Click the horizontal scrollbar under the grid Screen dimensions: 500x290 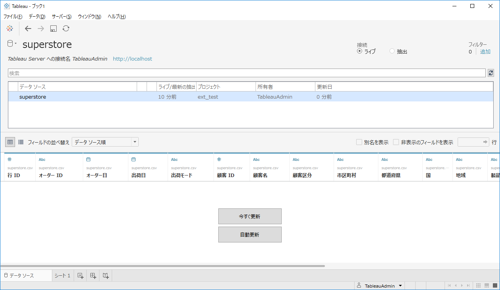[x=162, y=266]
